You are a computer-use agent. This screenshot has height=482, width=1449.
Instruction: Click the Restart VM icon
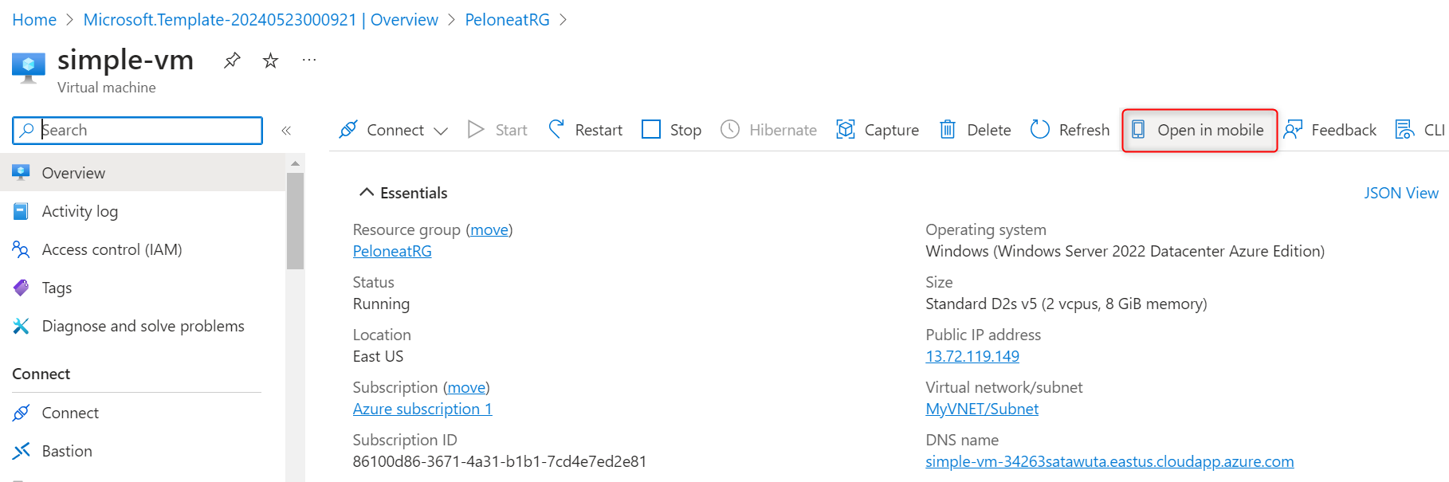click(556, 129)
